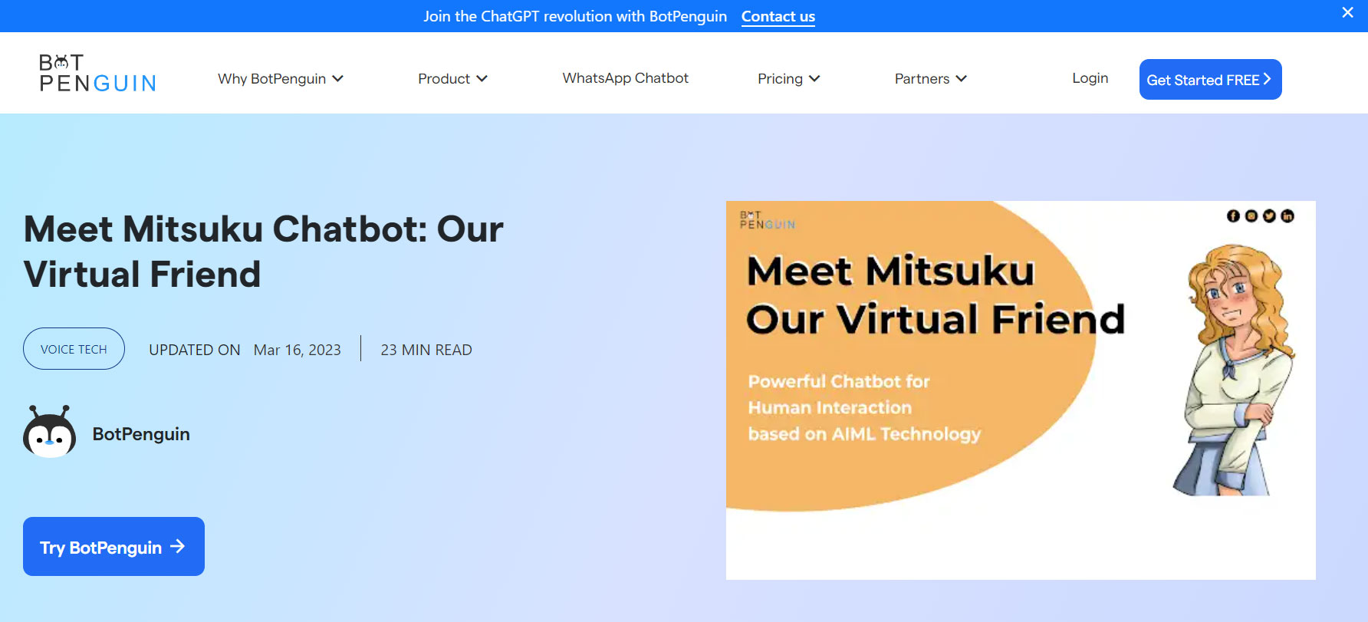
Task: Open the Login page
Action: tap(1090, 77)
